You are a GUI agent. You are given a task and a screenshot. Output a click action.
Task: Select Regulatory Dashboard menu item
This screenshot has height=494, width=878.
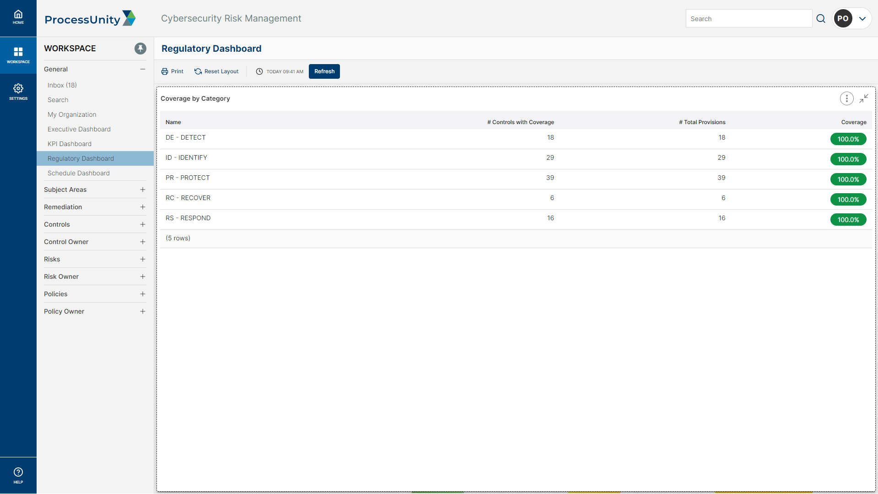point(95,158)
